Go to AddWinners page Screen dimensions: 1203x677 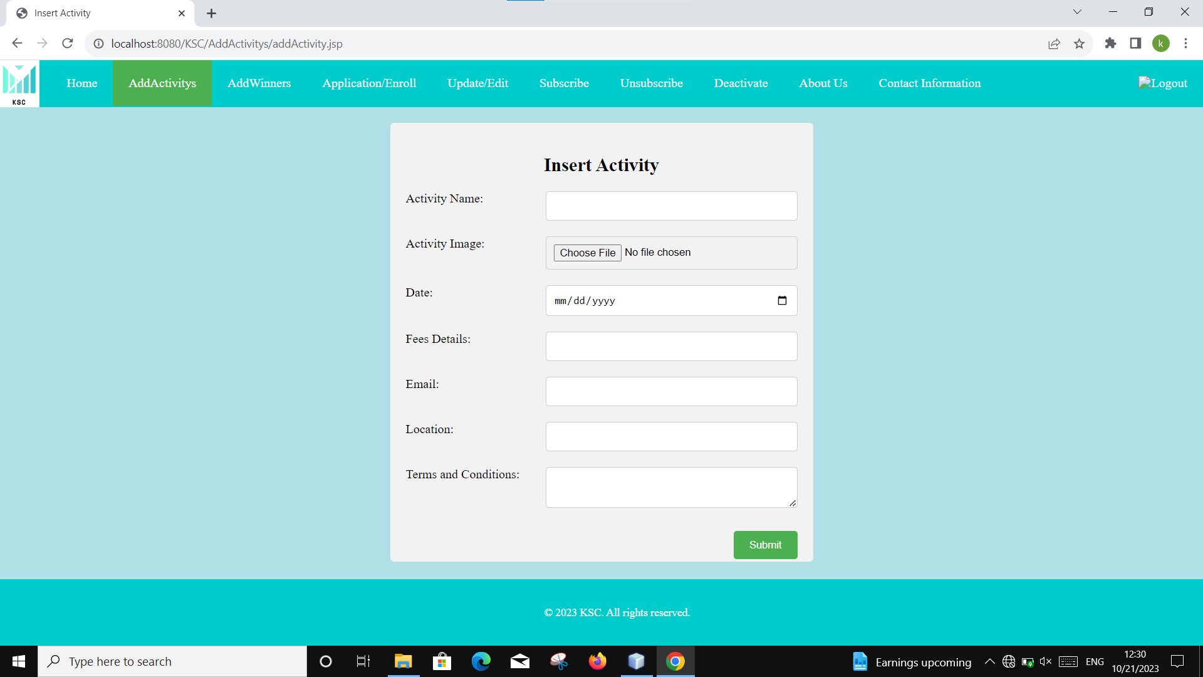pyautogui.click(x=259, y=83)
